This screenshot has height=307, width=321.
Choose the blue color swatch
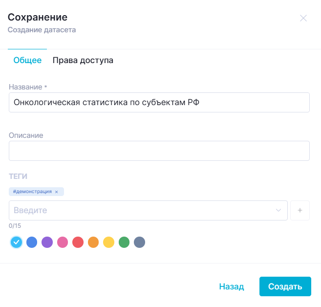pyautogui.click(x=32, y=242)
